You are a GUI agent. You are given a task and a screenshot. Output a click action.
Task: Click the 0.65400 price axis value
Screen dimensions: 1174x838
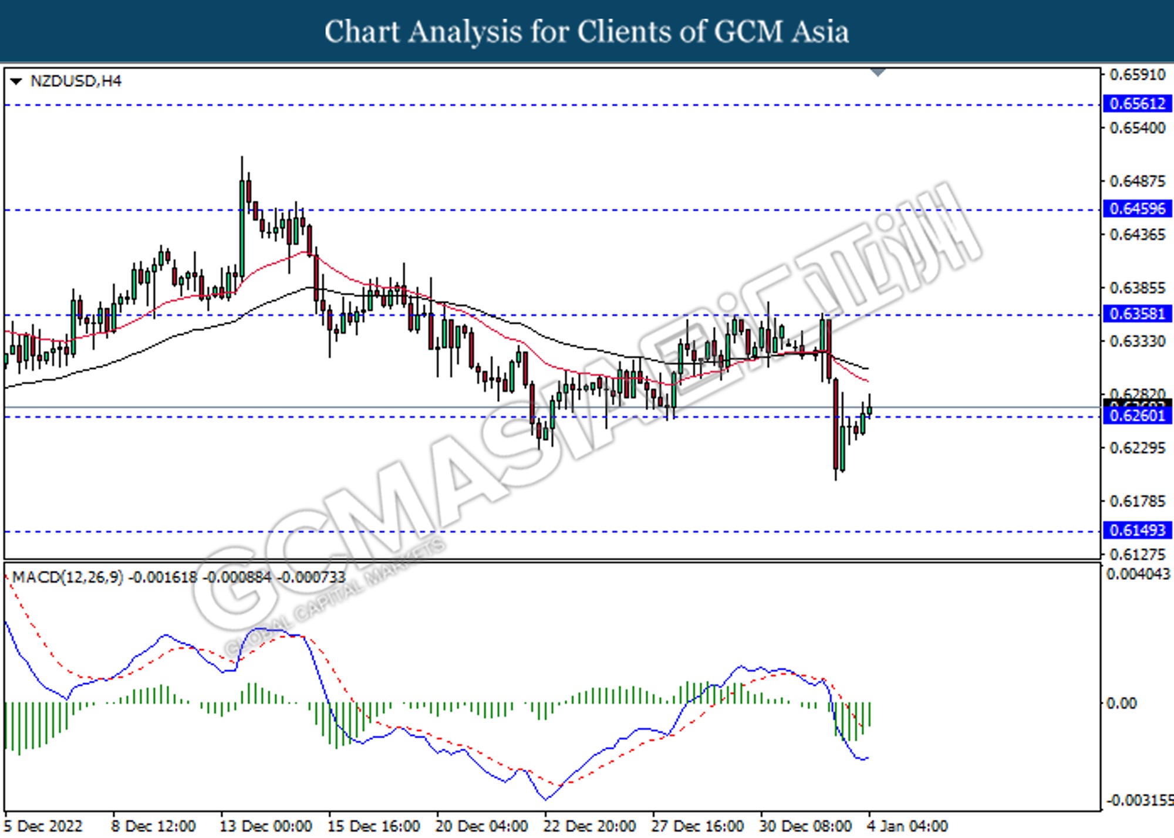(x=1138, y=128)
